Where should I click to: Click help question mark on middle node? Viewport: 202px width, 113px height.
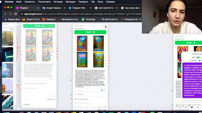click(x=103, y=26)
